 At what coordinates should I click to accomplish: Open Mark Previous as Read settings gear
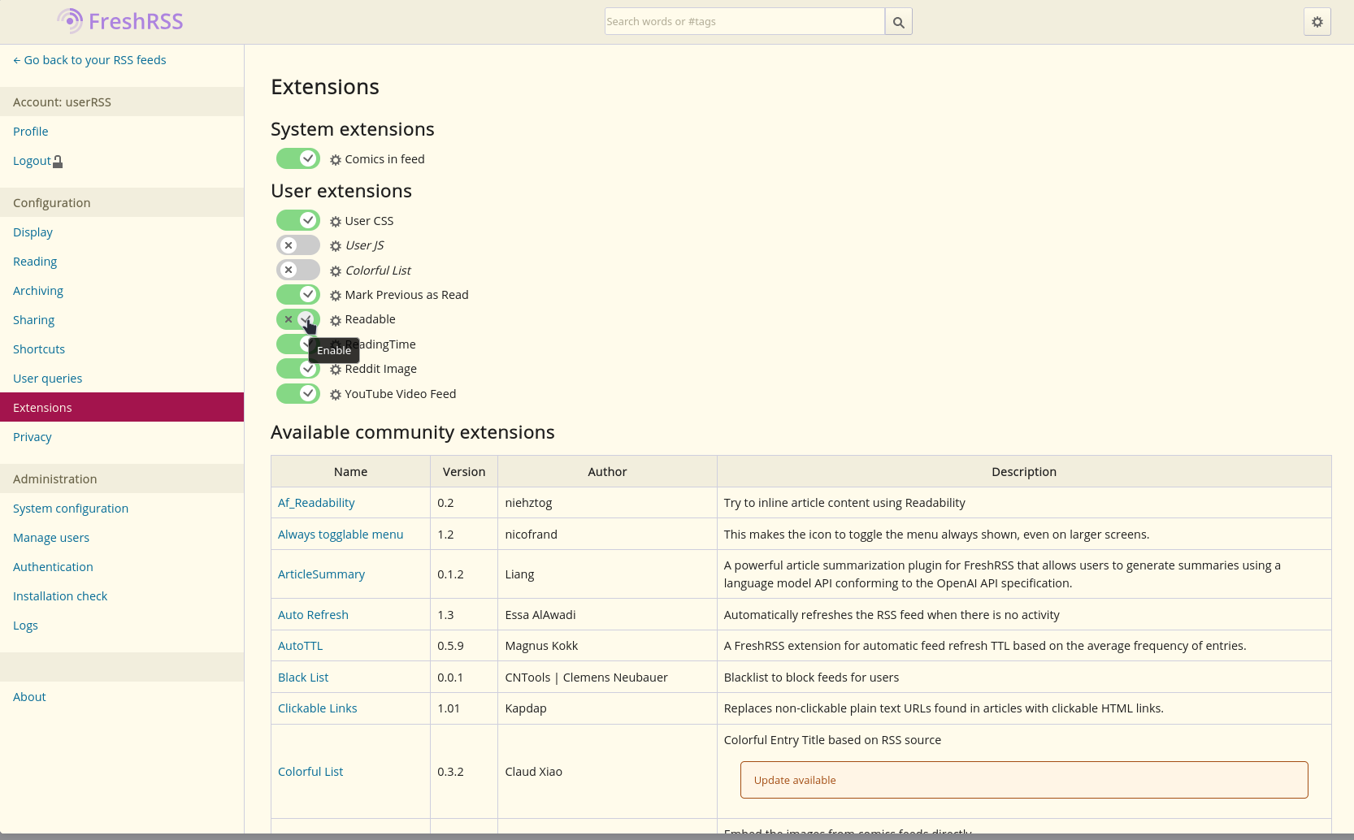click(x=336, y=296)
